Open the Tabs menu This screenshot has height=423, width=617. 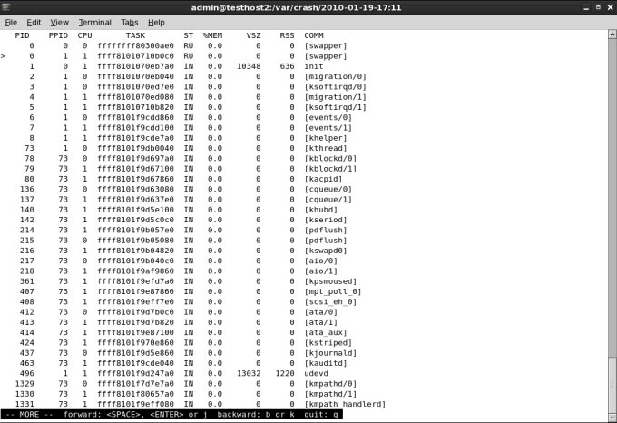coord(130,23)
